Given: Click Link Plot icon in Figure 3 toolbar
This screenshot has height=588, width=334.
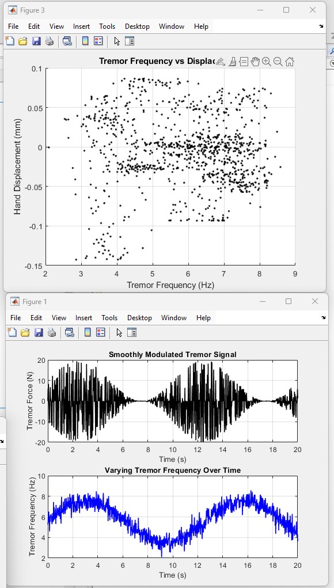Looking at the screenshot, I should point(67,41).
